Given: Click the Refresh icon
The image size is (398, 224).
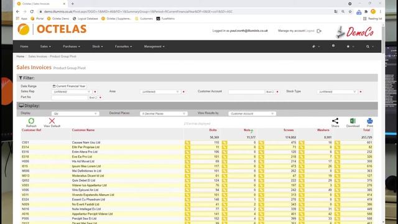Looking at the screenshot, I should click(31, 121).
